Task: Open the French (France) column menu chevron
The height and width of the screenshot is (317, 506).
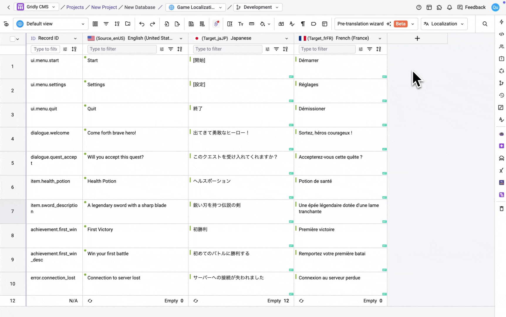Action: 380,38
